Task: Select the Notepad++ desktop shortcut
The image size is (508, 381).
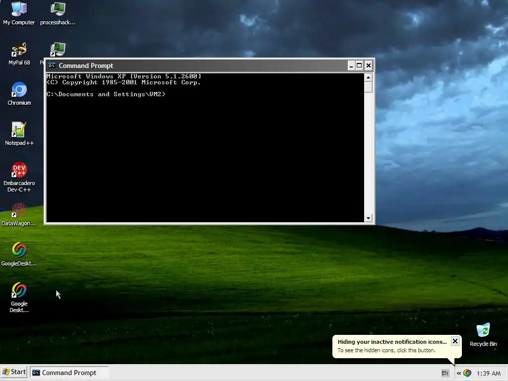Action: click(19, 134)
